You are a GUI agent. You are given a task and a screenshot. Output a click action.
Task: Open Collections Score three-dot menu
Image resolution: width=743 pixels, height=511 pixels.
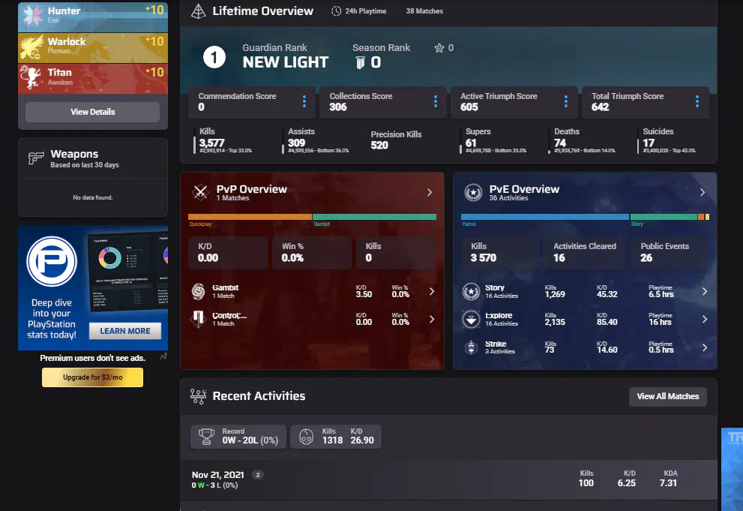click(436, 101)
